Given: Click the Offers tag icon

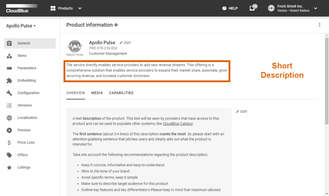Looking at the screenshot, I should (x=9, y=155).
